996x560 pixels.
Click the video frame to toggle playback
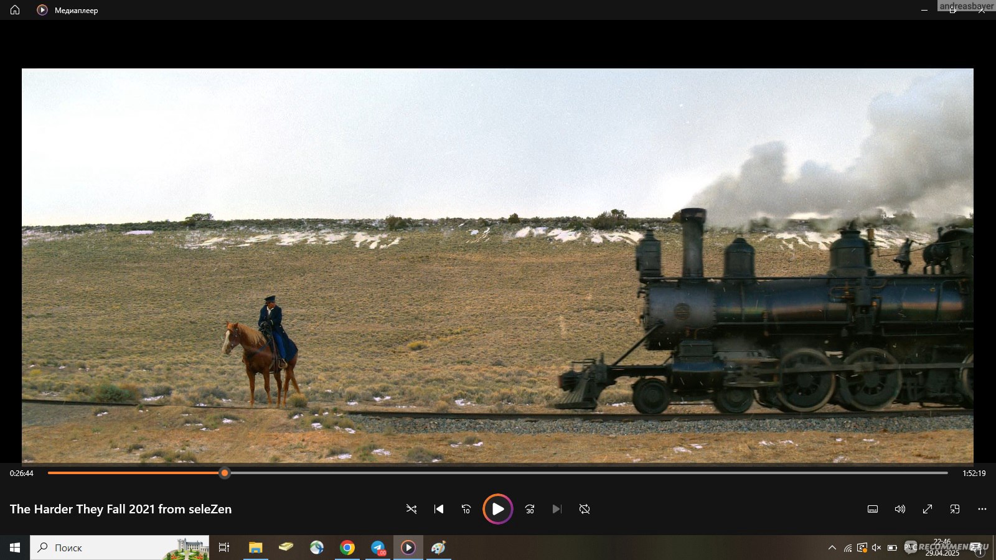(x=497, y=266)
